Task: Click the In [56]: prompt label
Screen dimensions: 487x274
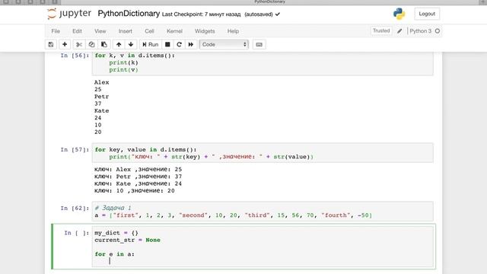Action: click(75, 56)
